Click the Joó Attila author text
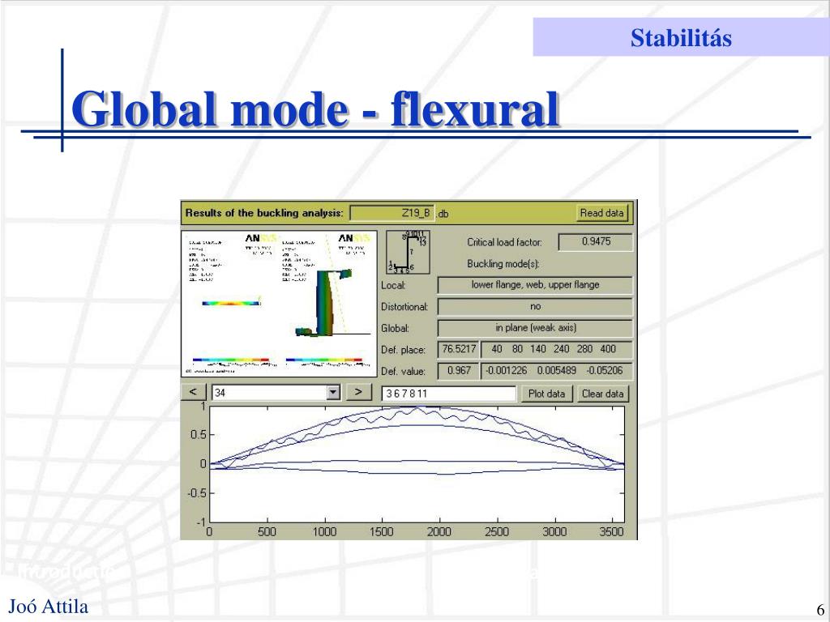This screenshot has width=830, height=622. click(x=48, y=607)
